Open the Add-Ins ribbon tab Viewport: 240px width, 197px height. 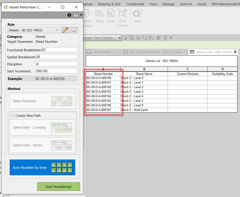pos(186,4)
